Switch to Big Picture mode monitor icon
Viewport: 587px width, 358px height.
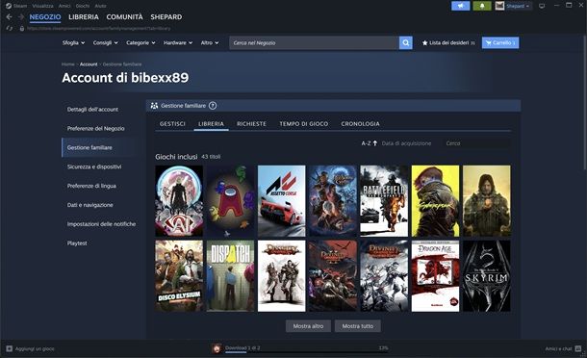tap(542, 6)
